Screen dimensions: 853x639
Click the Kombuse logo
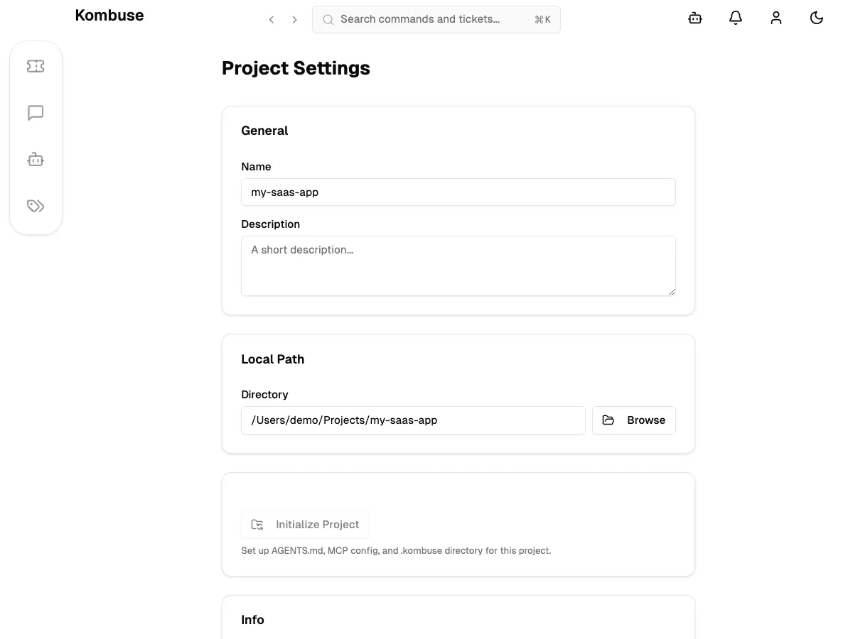(x=109, y=15)
